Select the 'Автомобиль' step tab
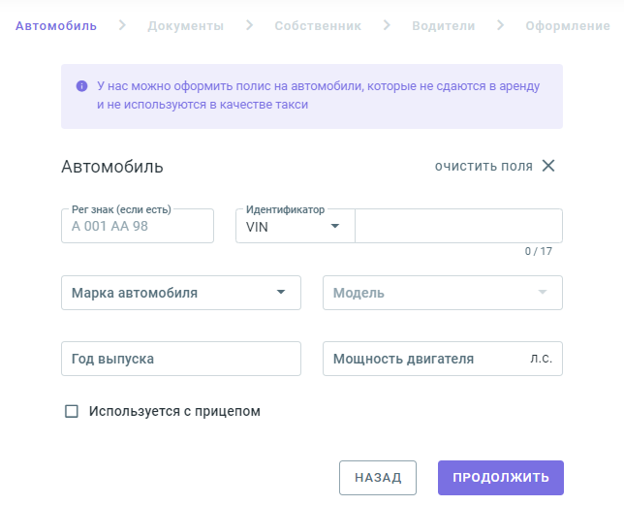The height and width of the screenshot is (505, 624). click(56, 25)
